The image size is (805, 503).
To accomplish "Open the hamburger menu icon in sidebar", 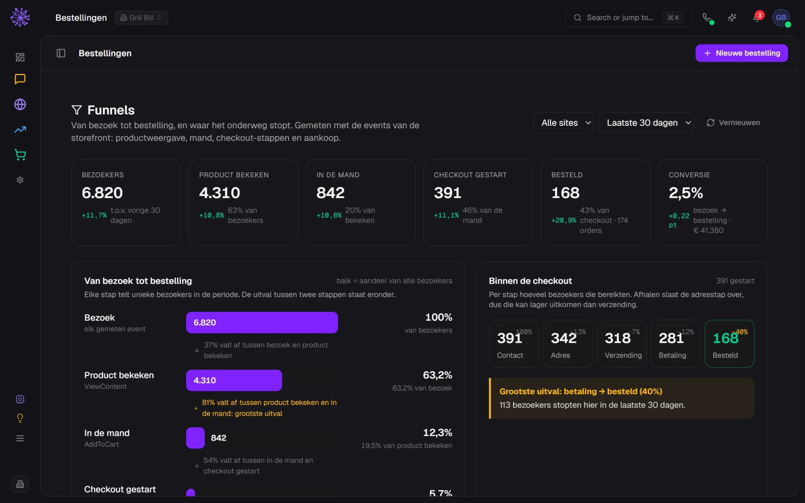I will pos(20,438).
